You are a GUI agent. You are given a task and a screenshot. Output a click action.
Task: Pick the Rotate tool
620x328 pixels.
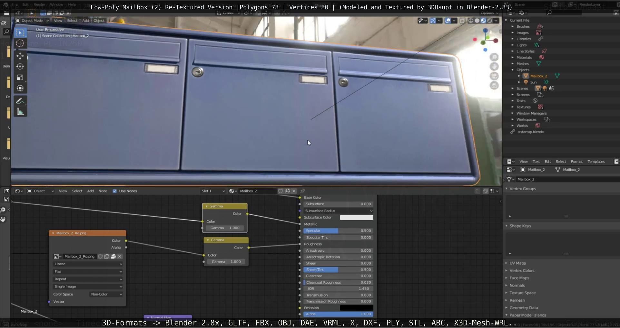coord(20,67)
